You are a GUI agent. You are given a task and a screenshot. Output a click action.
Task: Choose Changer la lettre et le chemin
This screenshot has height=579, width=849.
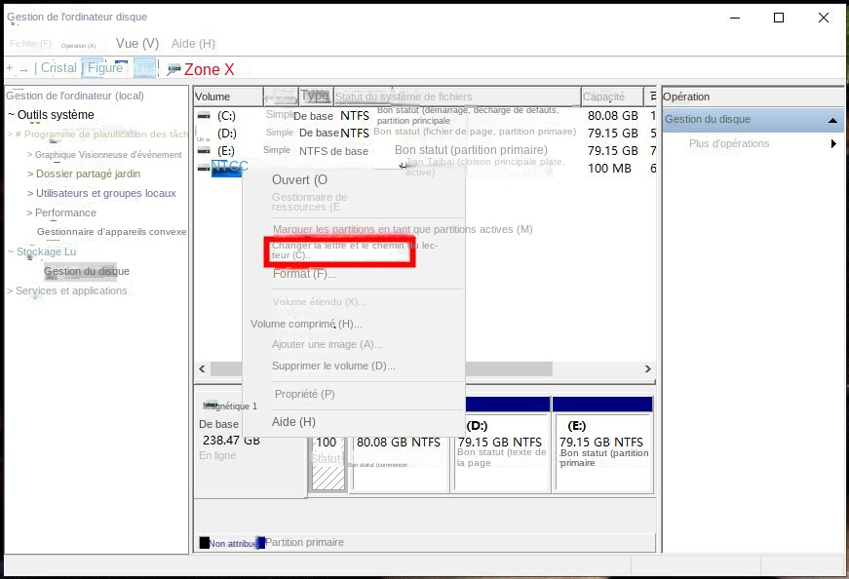(x=341, y=251)
